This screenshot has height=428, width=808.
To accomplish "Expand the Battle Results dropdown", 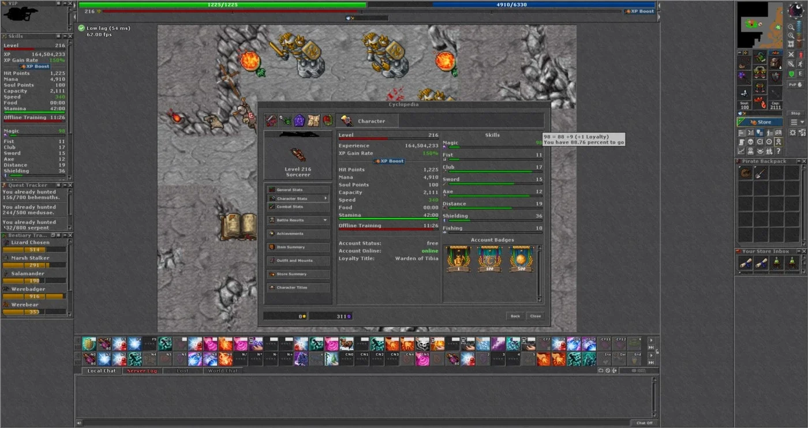I will click(298, 220).
